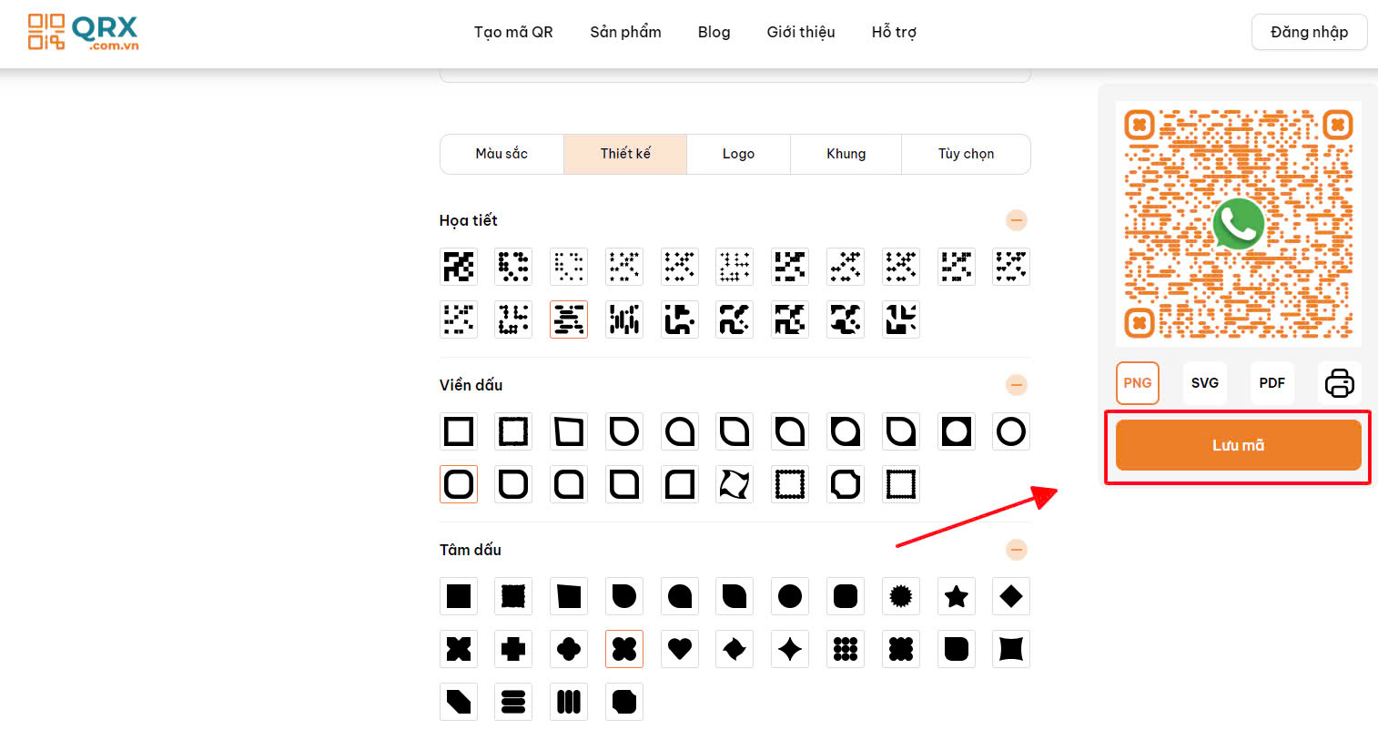Choose the dotted square eye border
Viewport: 1378px width, 750px height.
pos(790,484)
